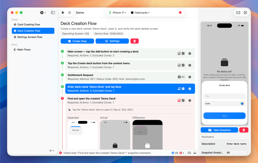Click the red error count 1 in the status bar
258x163 pixels.
[182, 153]
